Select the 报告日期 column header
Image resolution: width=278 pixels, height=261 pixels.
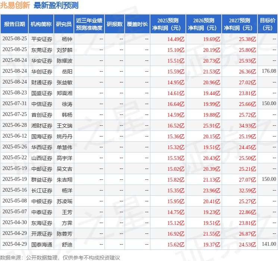15,24
